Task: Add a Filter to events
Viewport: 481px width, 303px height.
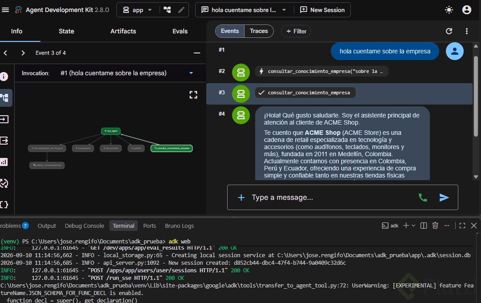Action: [296, 31]
